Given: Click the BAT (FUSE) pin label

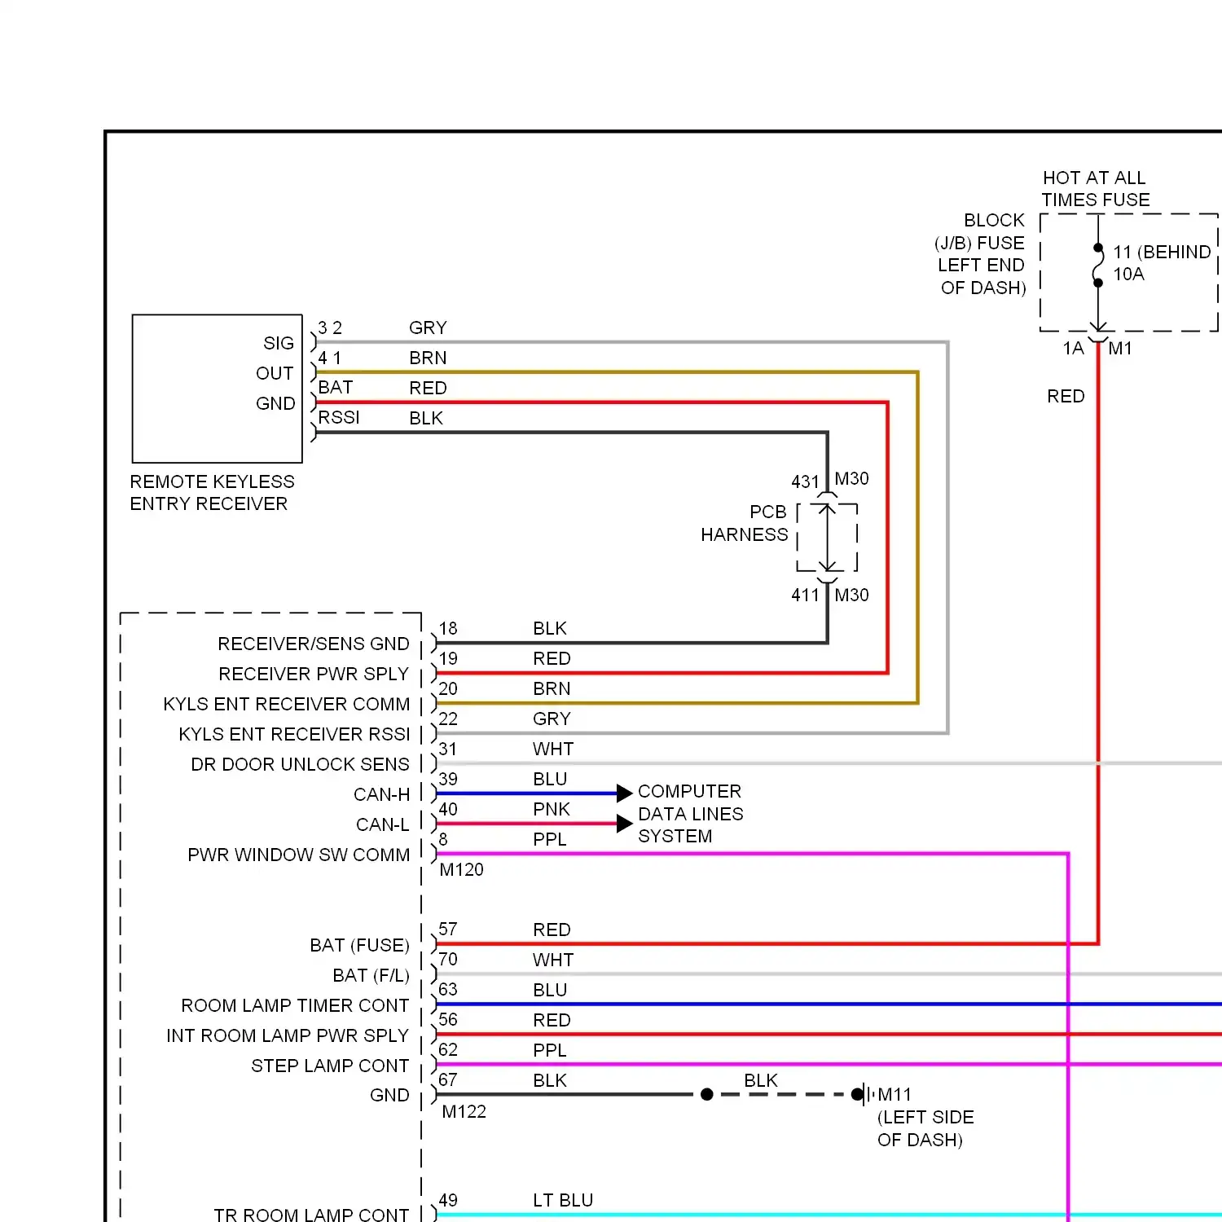Looking at the screenshot, I should [359, 945].
